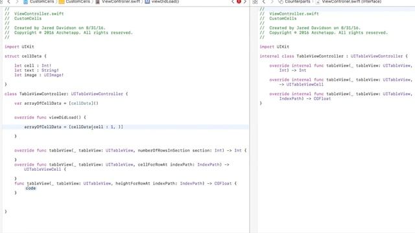The width and height of the screenshot is (415, 233).
Task: Click 'class TableViewController: UITableViewController {' in left editor
Action: click(x=66, y=94)
